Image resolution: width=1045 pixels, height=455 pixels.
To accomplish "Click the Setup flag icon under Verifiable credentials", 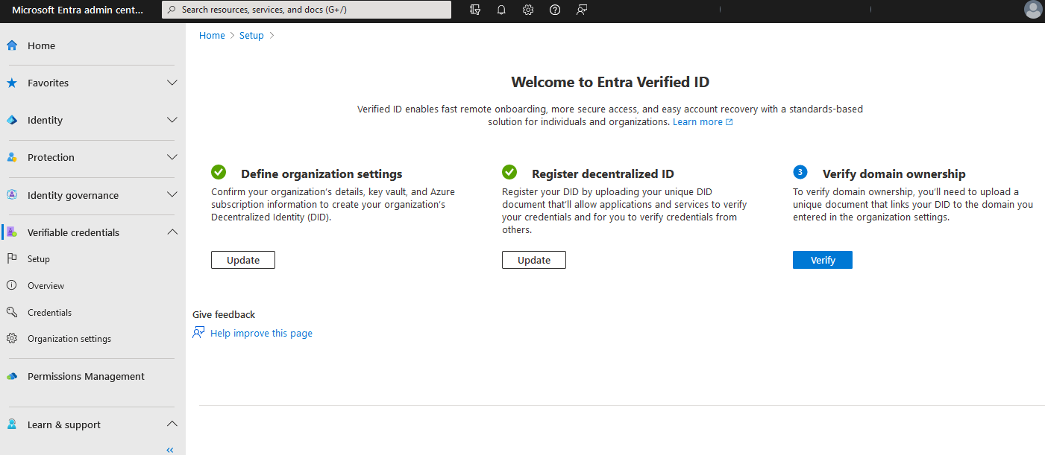I will 12,258.
